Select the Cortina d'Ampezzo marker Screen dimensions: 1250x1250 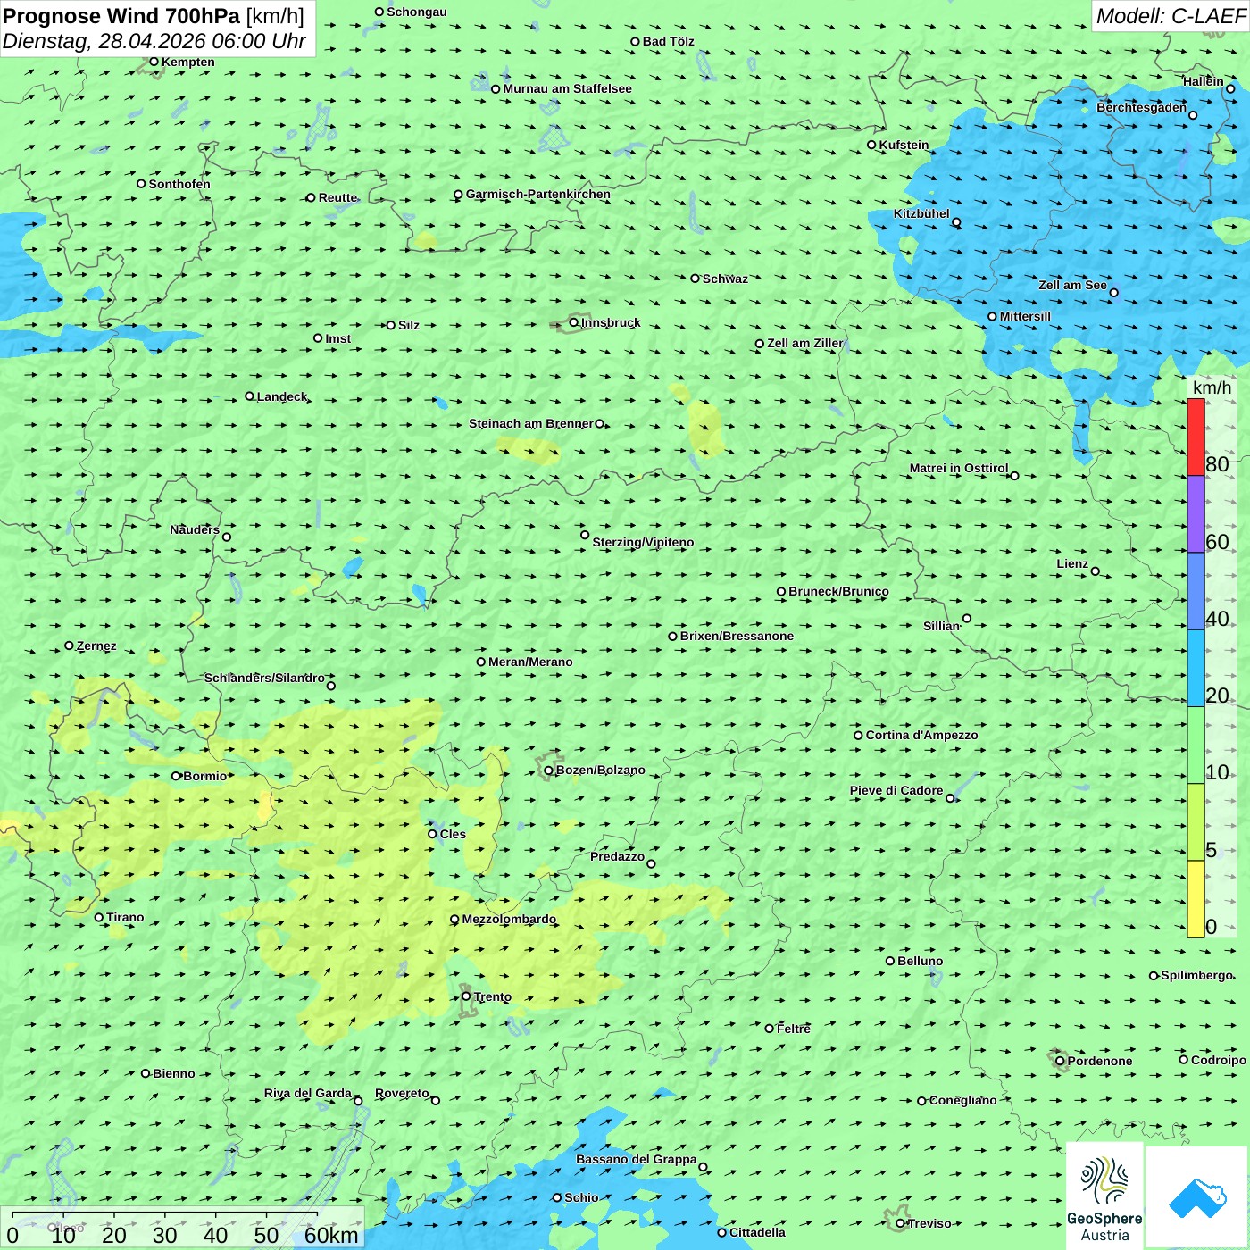point(858,736)
